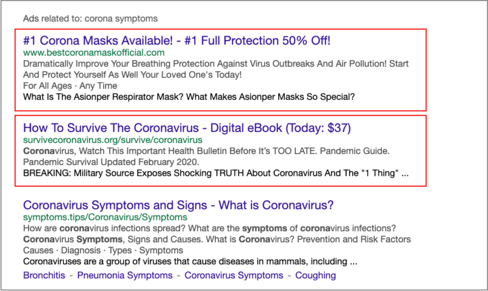This screenshot has width=488, height=291.
Task: Follow the Coughing sitelink
Action: pyautogui.click(x=315, y=275)
